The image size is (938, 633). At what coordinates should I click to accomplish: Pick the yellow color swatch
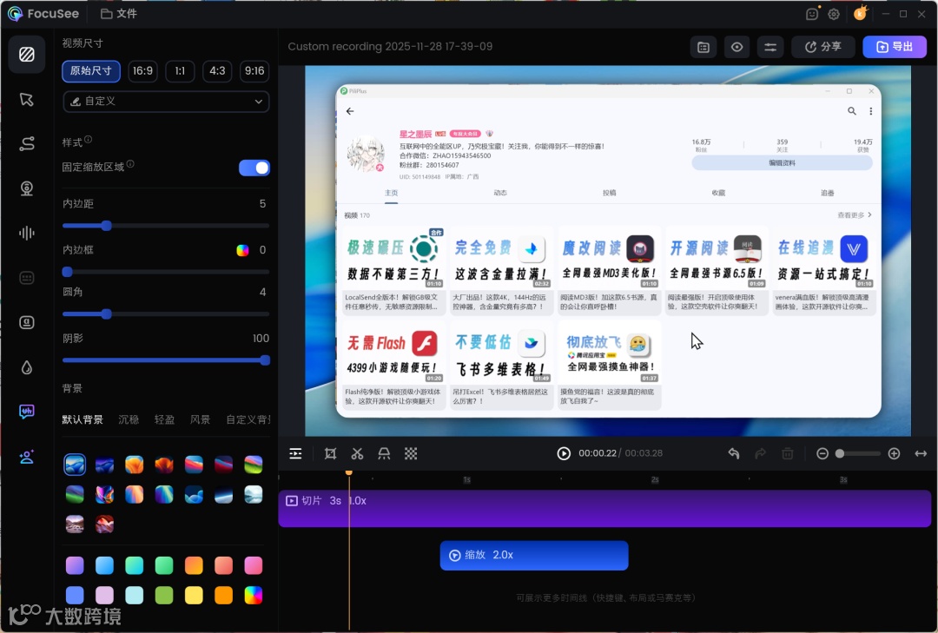pyautogui.click(x=194, y=596)
